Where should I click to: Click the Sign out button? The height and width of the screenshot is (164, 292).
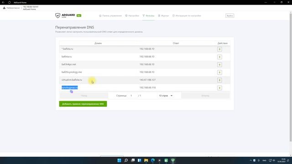pyautogui.click(x=230, y=16)
